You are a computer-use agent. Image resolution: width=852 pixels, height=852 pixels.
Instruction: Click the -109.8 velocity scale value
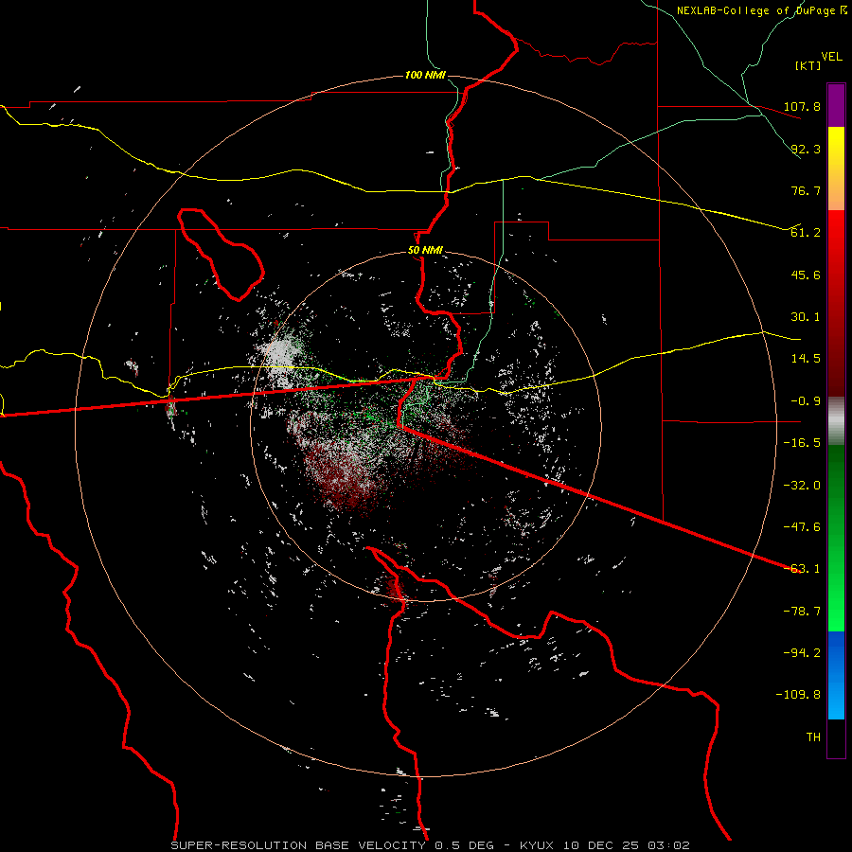tap(798, 695)
